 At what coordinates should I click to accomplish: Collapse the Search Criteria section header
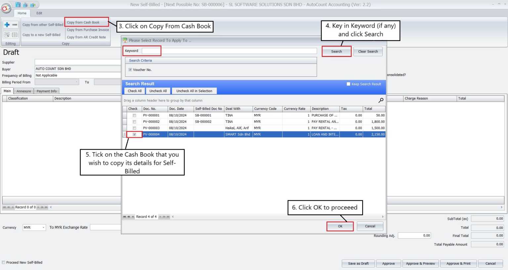click(x=221, y=61)
